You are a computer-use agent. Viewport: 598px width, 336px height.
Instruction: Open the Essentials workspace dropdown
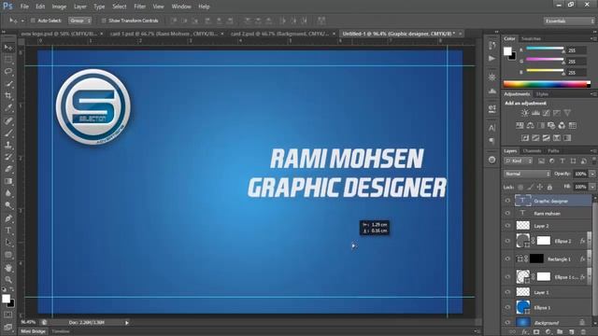click(x=569, y=21)
